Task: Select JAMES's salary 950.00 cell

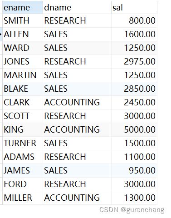Action: [134, 171]
